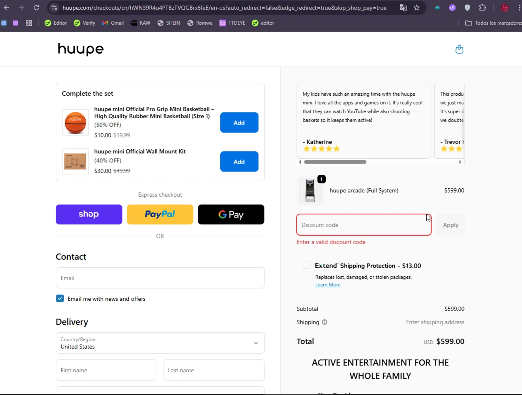Image resolution: width=522 pixels, height=395 pixels.
Task: Go back with browser back arrow
Action: coord(7,8)
